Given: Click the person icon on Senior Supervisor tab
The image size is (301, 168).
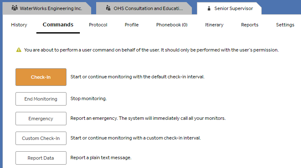Looking at the screenshot, I should (x=209, y=8).
